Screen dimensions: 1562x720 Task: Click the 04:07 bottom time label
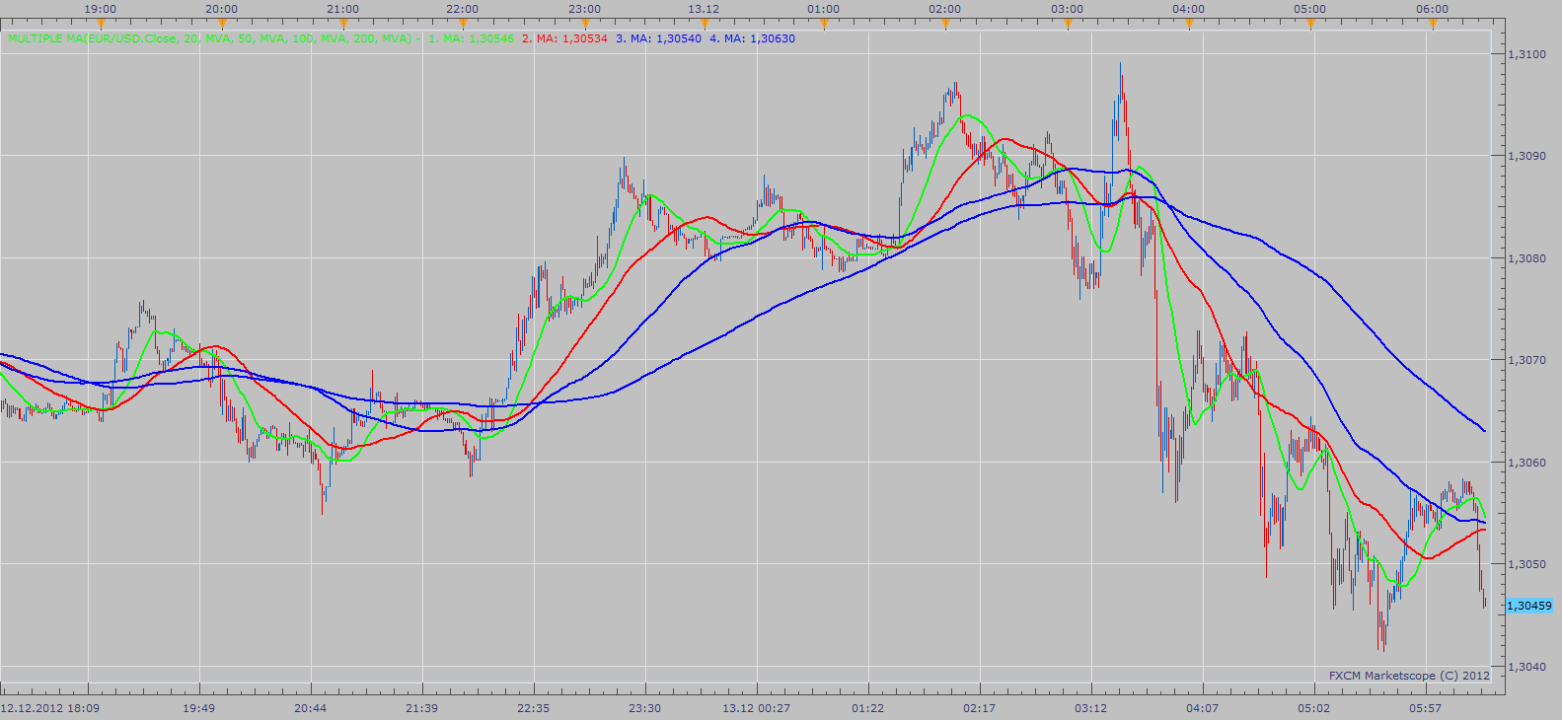pyautogui.click(x=1203, y=708)
